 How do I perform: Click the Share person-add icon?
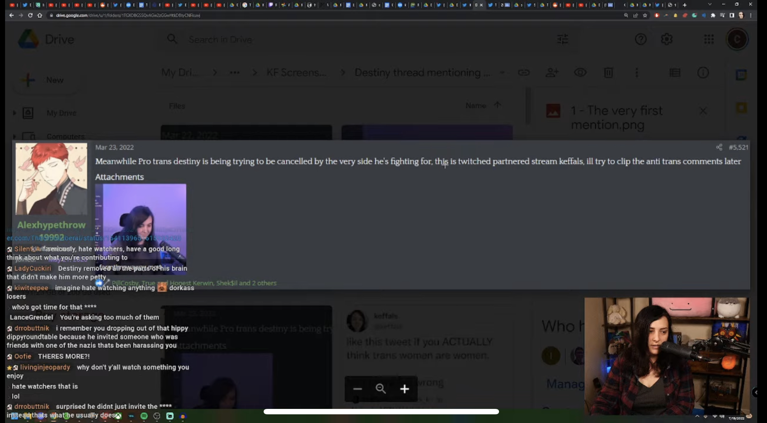click(x=552, y=73)
